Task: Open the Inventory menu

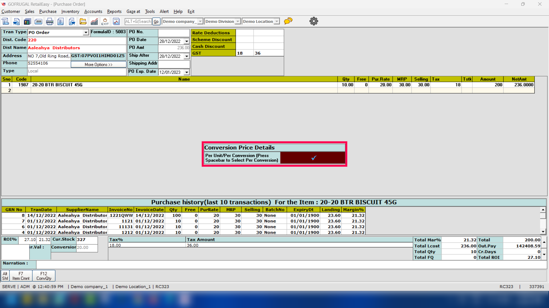Action: click(x=70, y=11)
